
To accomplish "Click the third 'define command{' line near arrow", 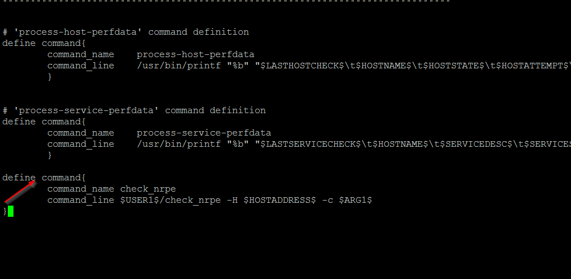I will tap(44, 178).
